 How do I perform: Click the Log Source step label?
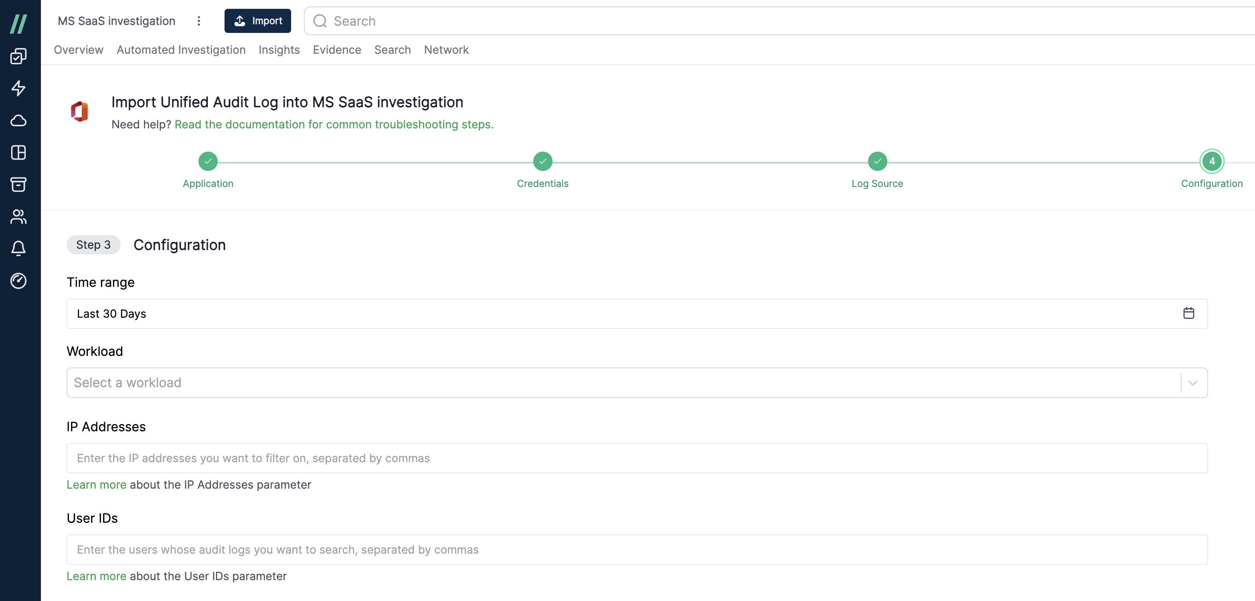877,184
